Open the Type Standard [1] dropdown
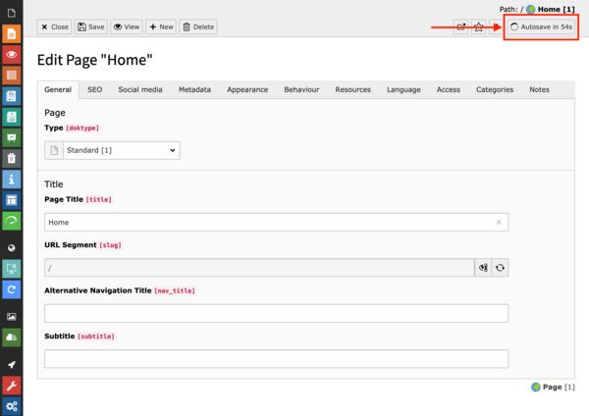The width and height of the screenshot is (589, 416). [122, 150]
